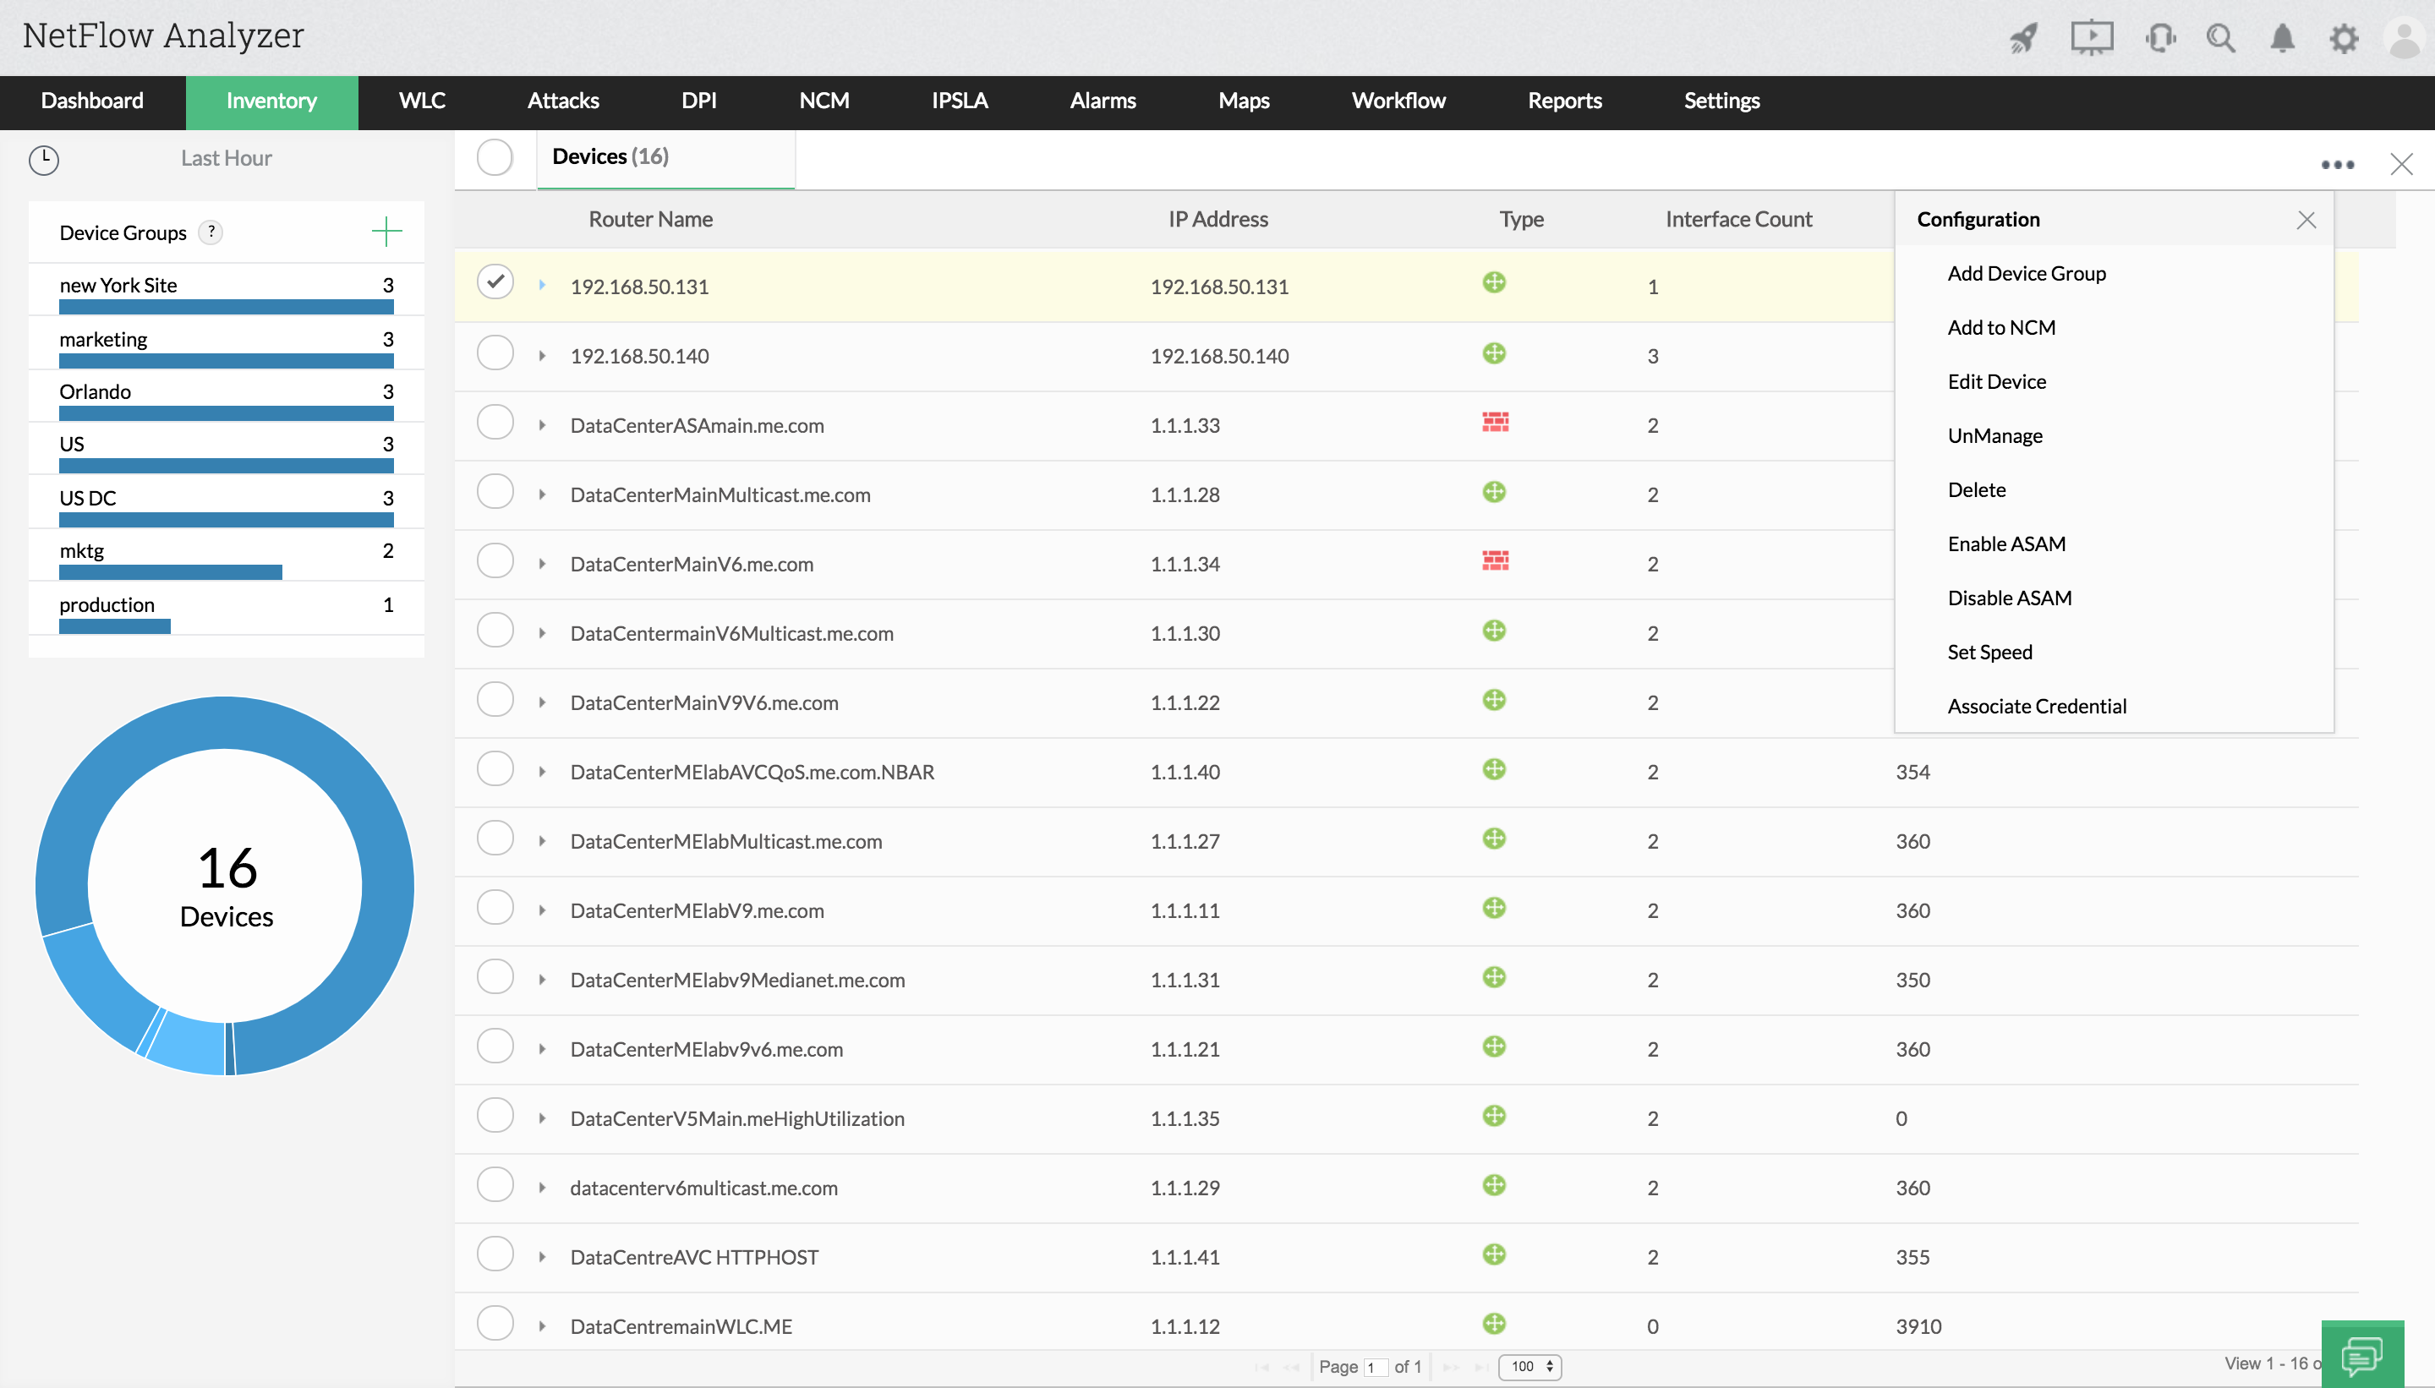Add a device group with plus icon
The width and height of the screenshot is (2435, 1388).
click(x=386, y=232)
